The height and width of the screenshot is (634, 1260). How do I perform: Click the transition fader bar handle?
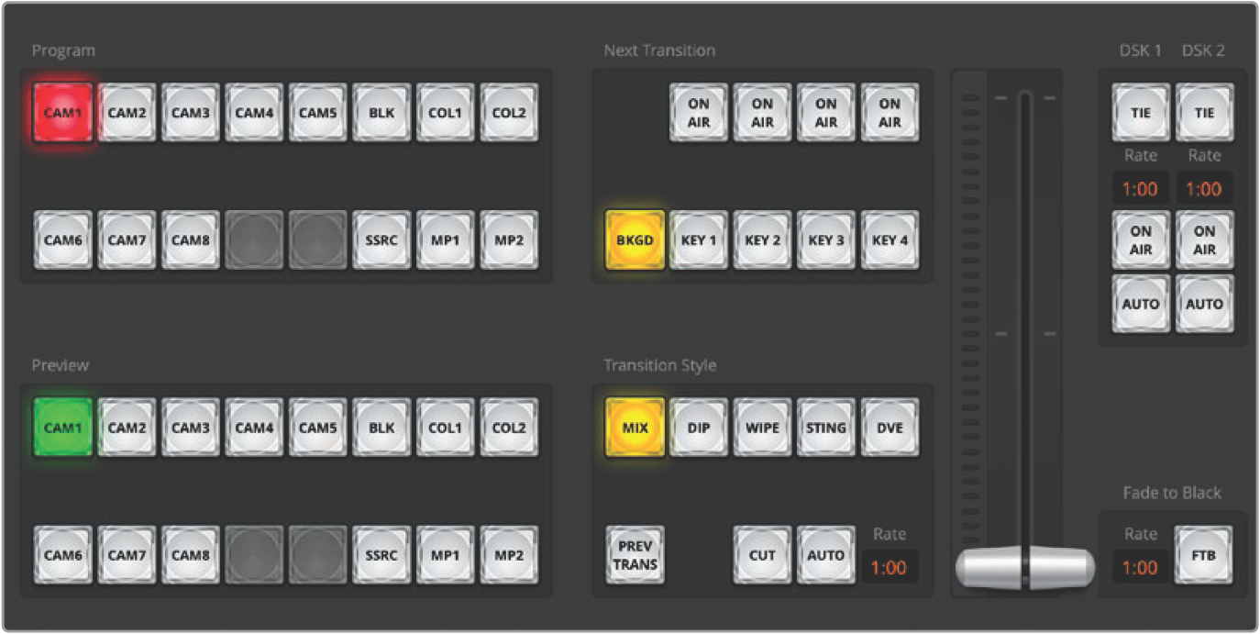point(1024,568)
